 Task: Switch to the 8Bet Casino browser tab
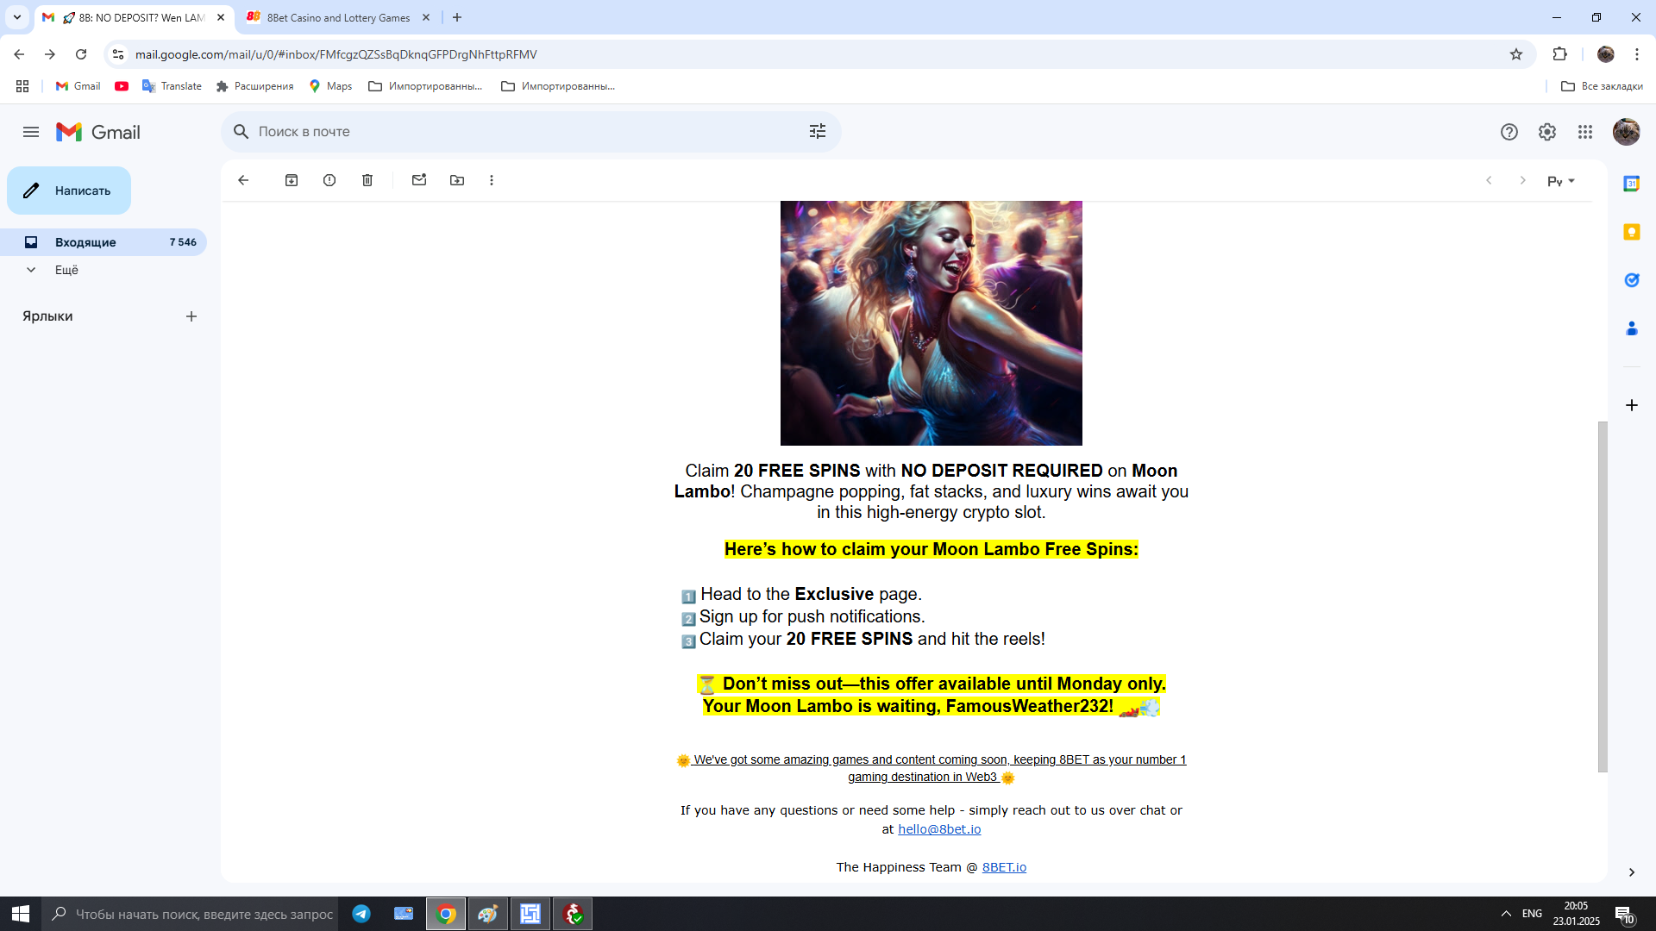[337, 17]
